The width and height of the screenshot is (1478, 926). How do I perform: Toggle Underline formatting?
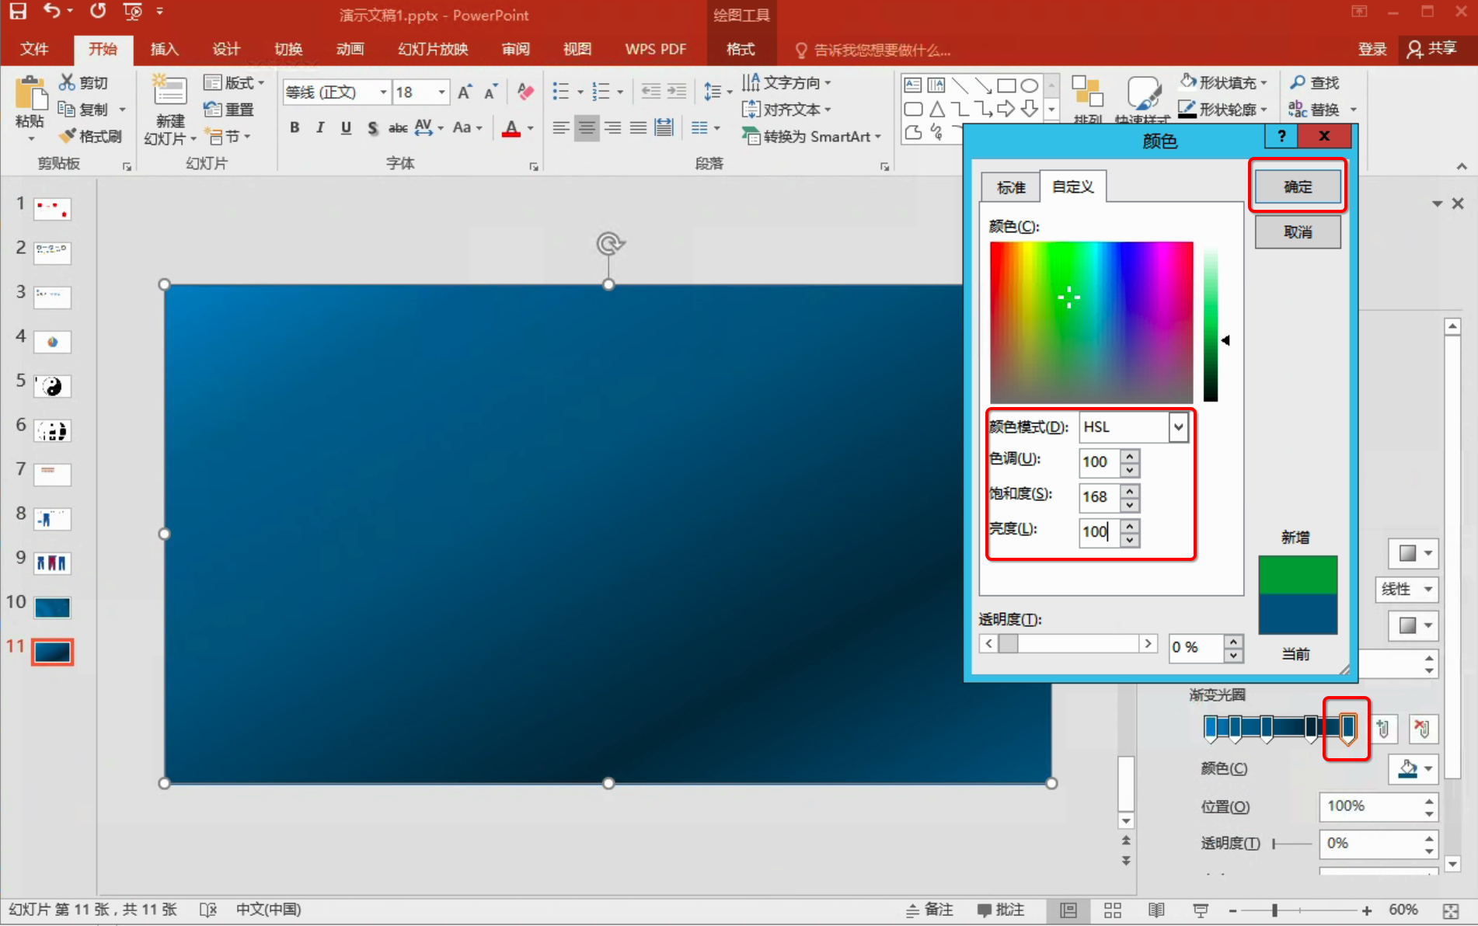[346, 127]
